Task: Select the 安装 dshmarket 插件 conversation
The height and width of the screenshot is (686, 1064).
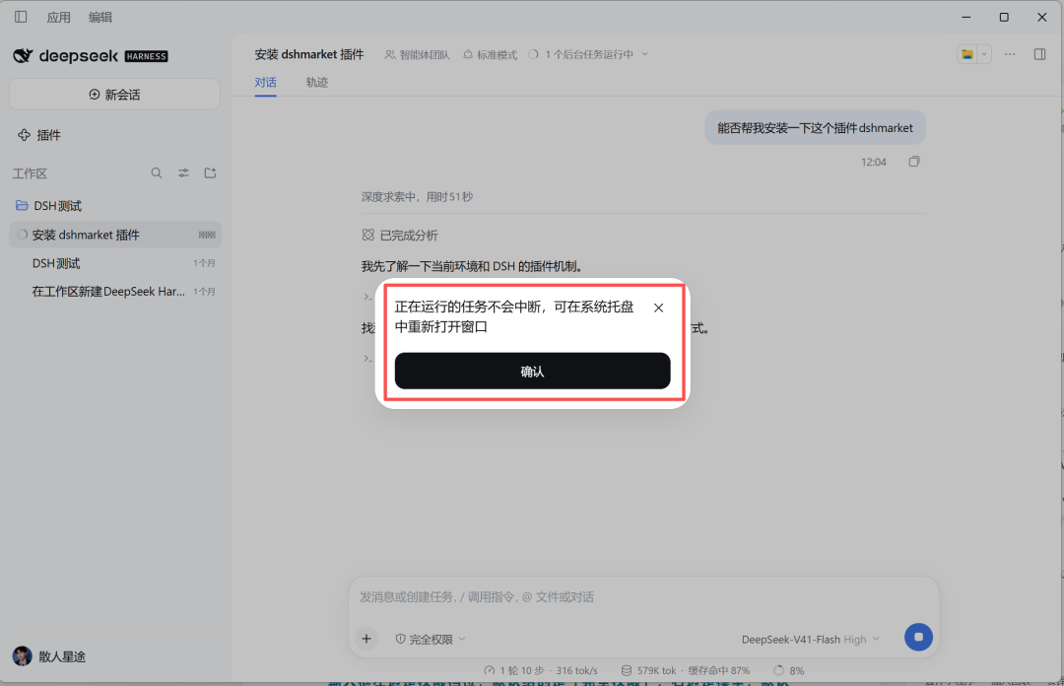Action: tap(115, 235)
